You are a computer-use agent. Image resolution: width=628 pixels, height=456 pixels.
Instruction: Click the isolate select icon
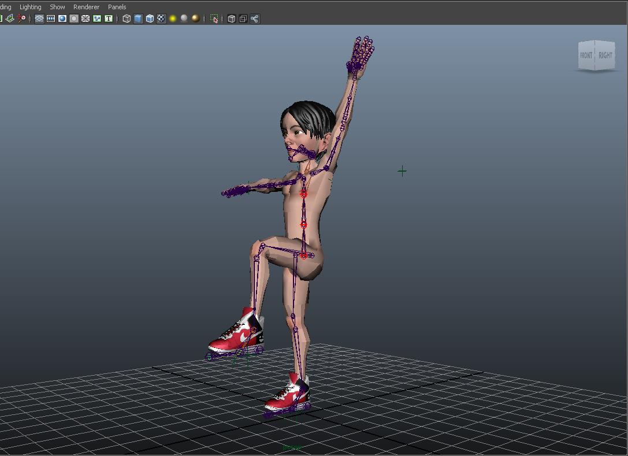click(214, 18)
